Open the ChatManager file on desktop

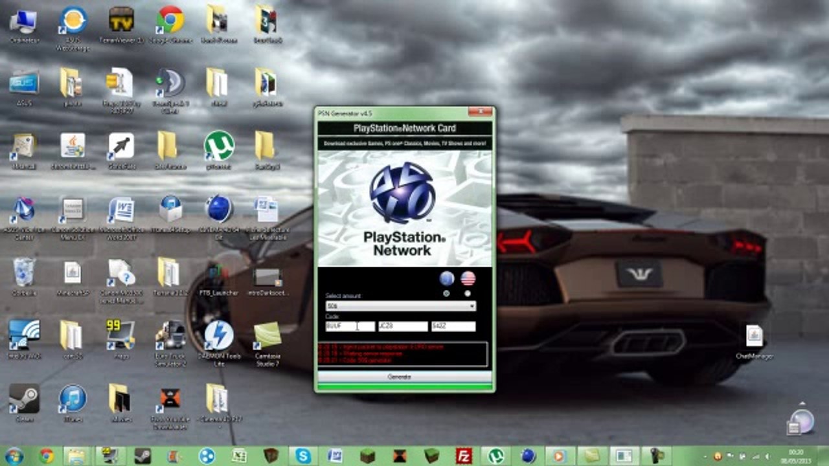point(754,342)
